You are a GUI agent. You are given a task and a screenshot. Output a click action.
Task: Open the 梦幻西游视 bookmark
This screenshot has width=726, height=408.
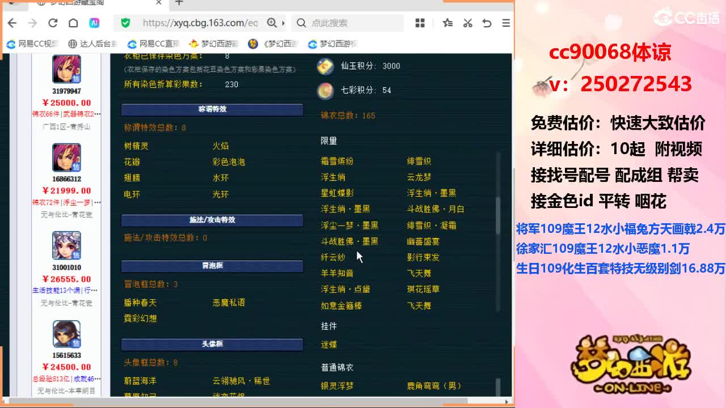tap(332, 44)
